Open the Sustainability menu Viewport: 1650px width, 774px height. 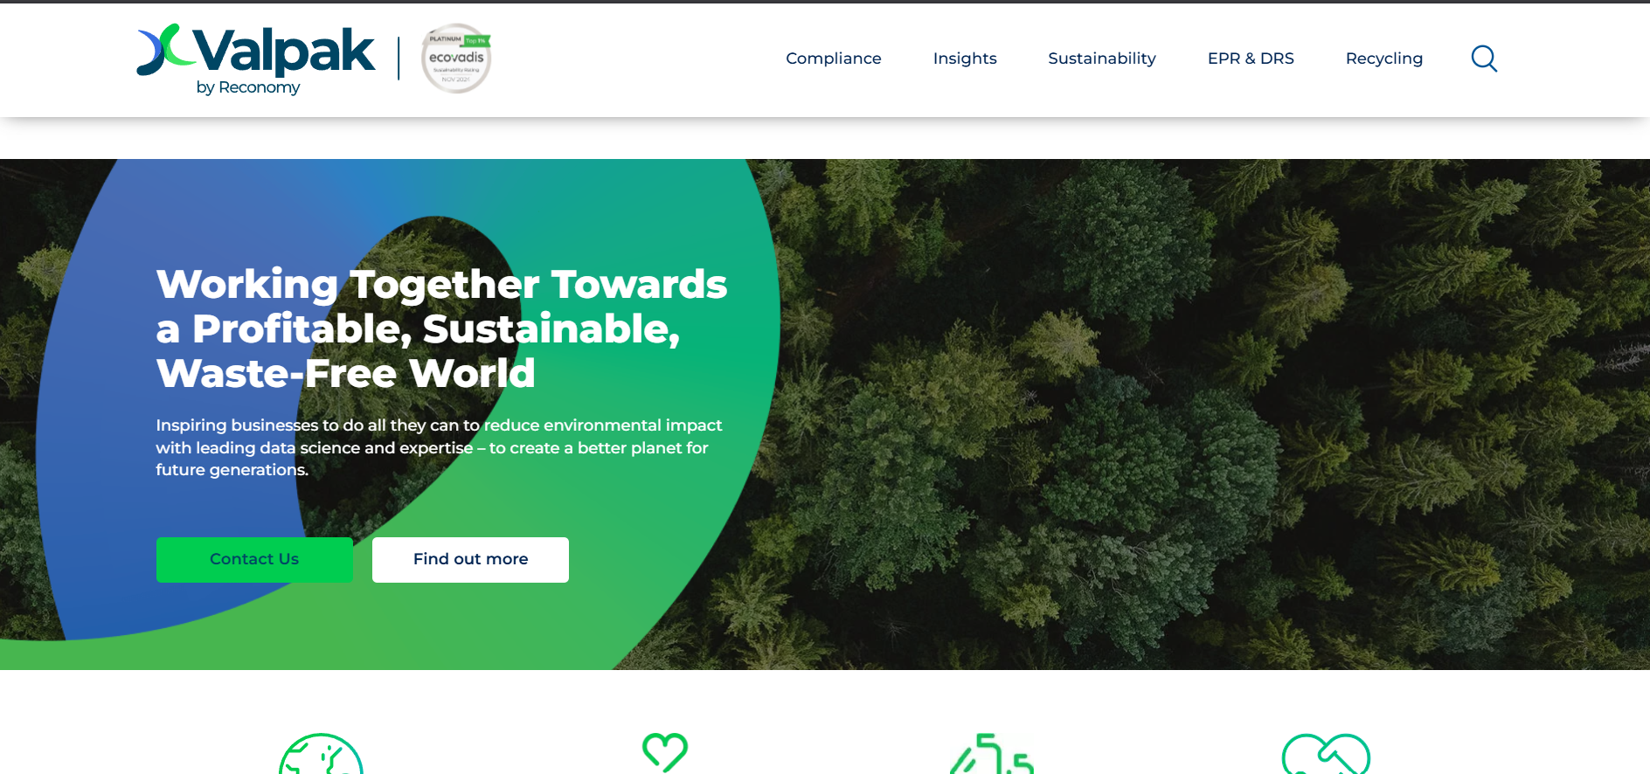1102,59
